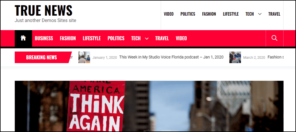Click the home icon in red navigation bar
296x132 pixels.
tap(23, 38)
